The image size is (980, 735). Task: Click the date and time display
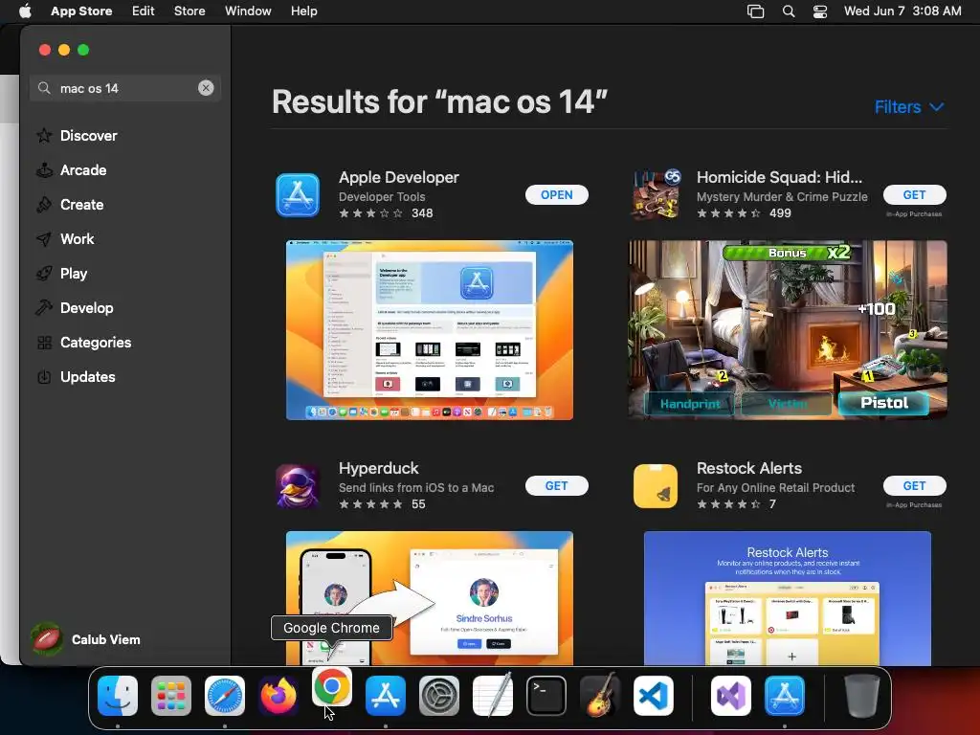[x=902, y=11]
